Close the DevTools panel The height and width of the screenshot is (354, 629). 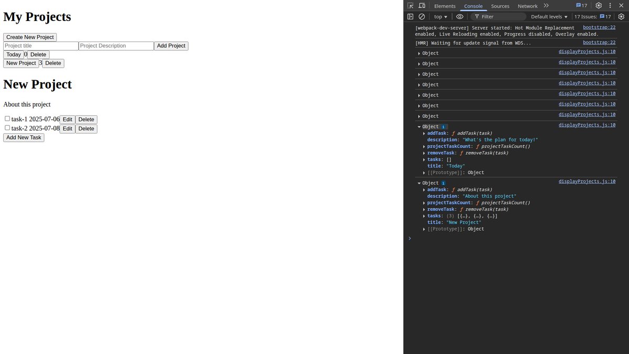pos(621,6)
